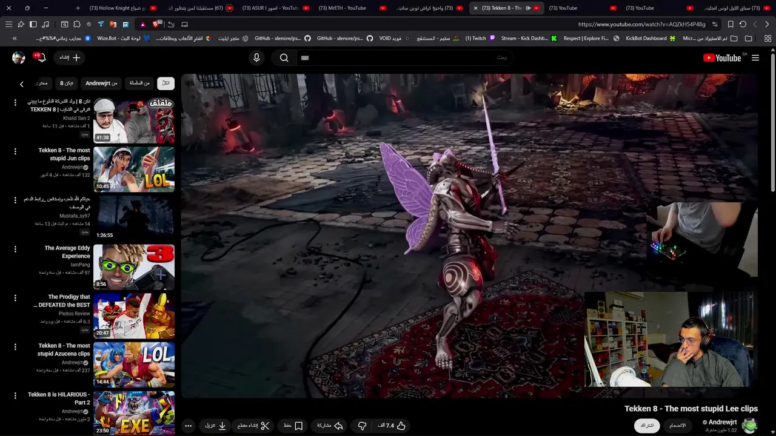This screenshot has width=776, height=436.
Task: Expand bookmarks overflow double chevron
Action: click(x=15, y=38)
